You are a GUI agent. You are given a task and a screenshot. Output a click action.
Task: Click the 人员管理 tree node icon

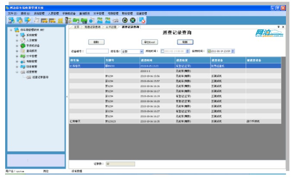22,40
